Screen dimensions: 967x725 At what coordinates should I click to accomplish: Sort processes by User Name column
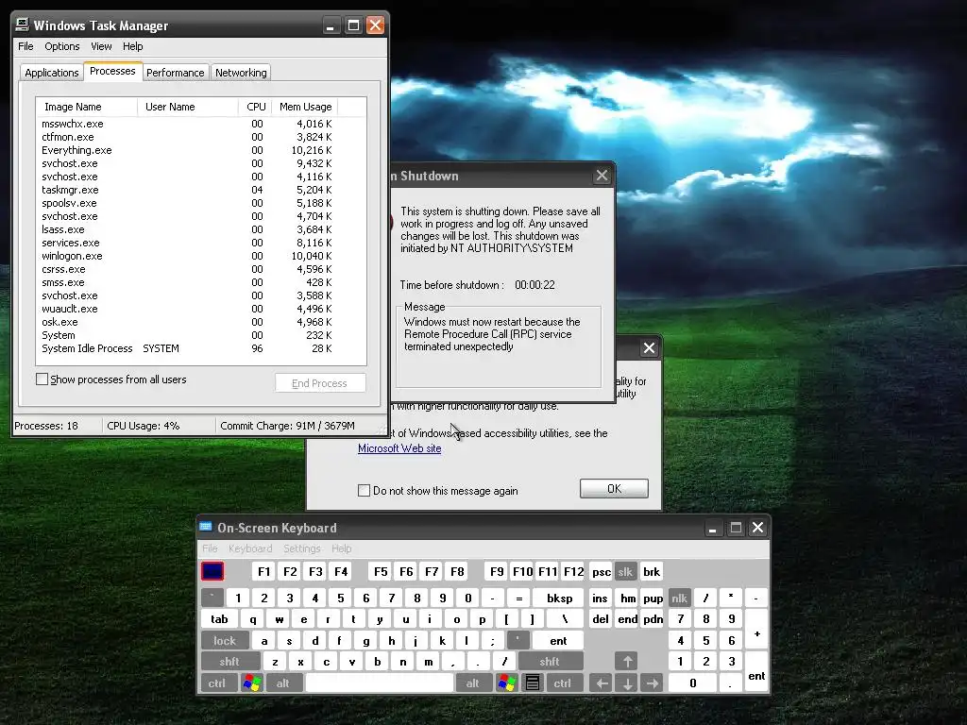coord(188,107)
